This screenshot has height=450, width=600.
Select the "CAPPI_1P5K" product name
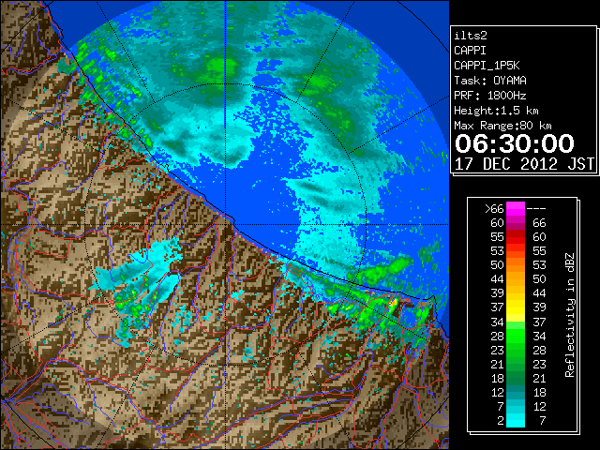[487, 66]
